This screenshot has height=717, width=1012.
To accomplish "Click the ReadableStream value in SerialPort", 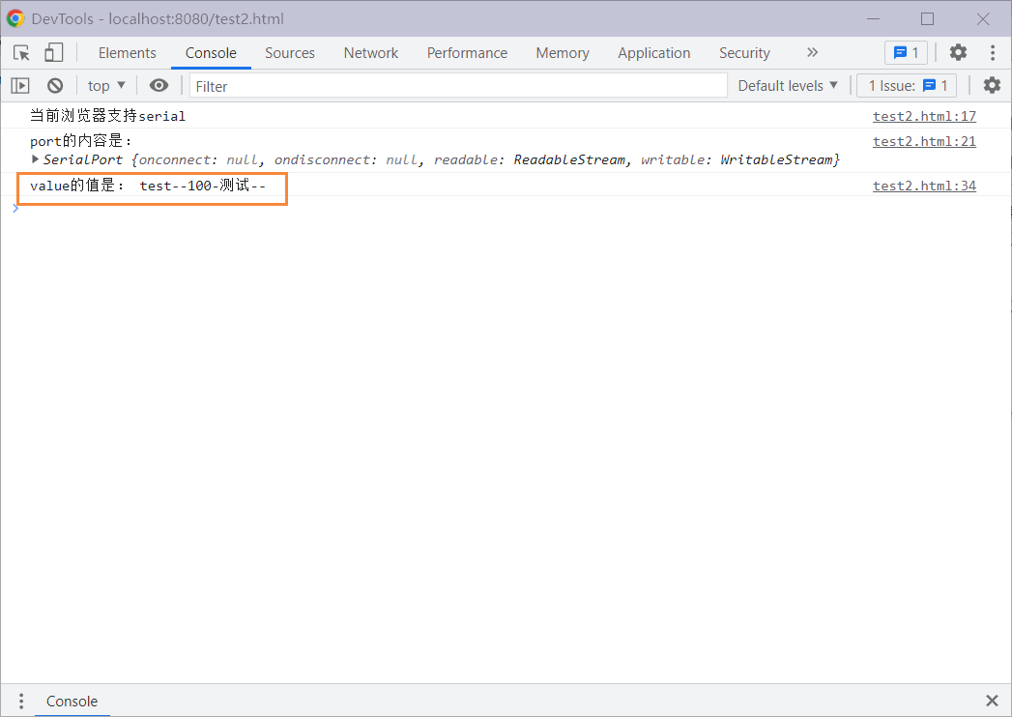I will click(569, 159).
